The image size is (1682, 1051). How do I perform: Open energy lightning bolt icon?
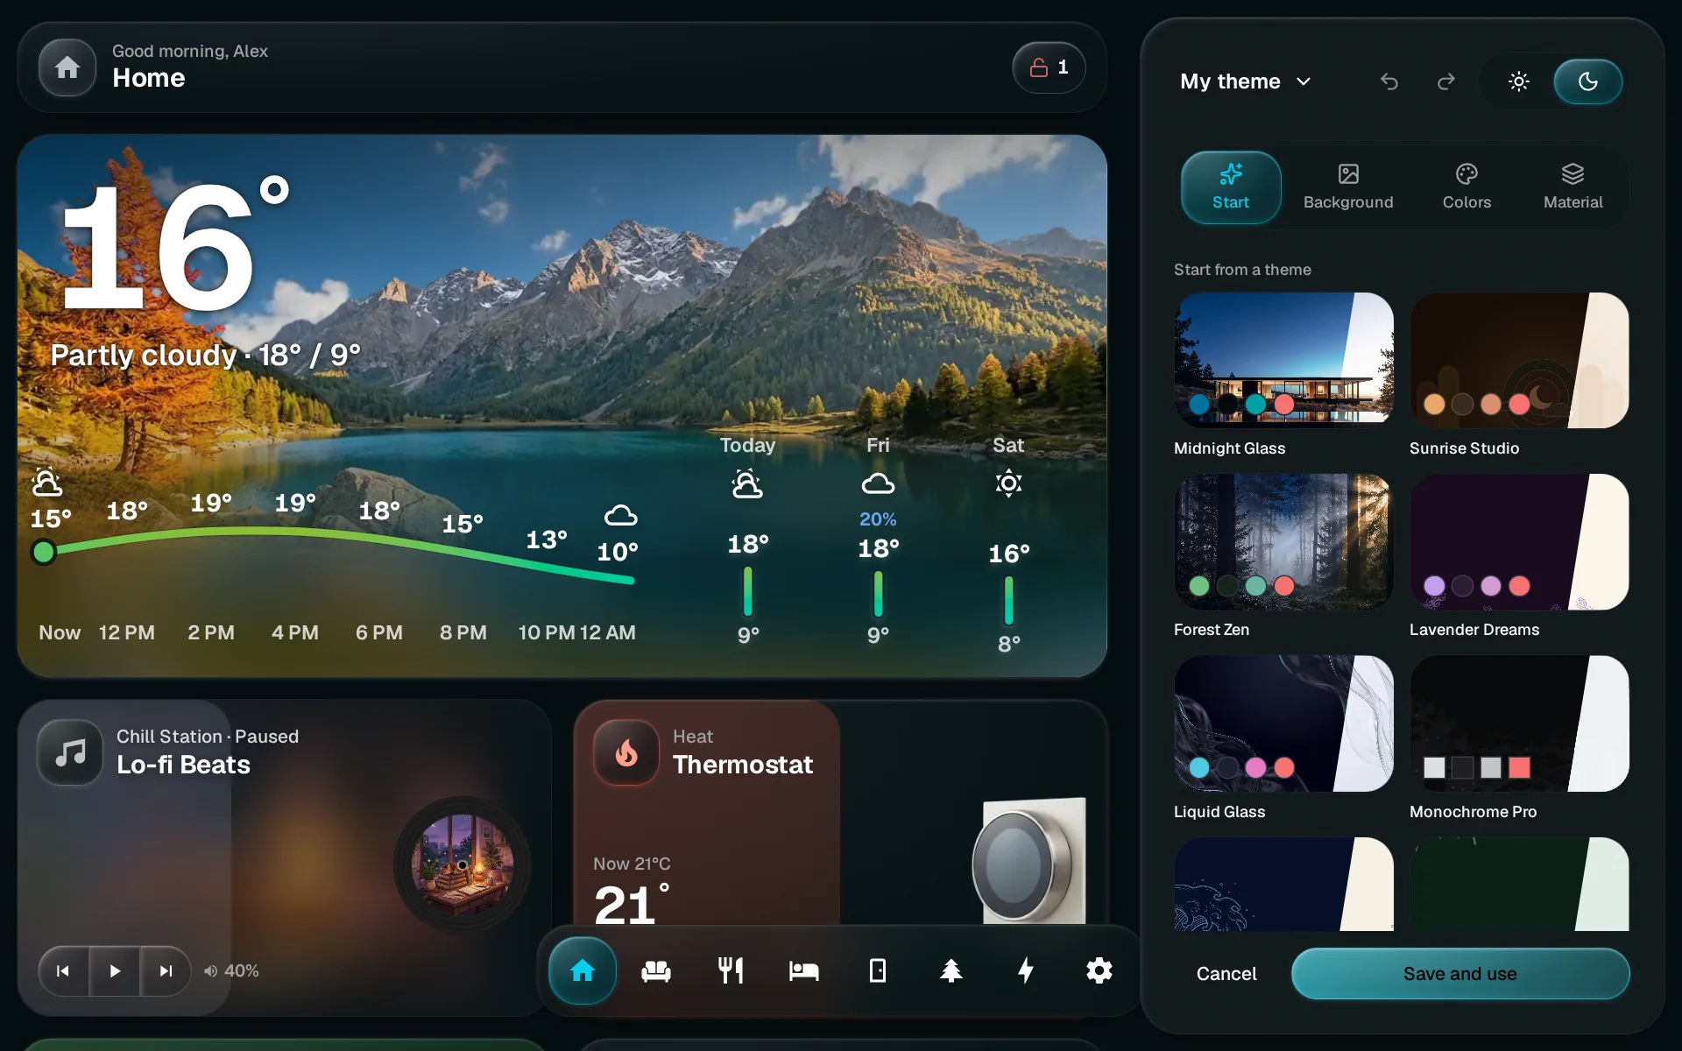(x=1025, y=970)
